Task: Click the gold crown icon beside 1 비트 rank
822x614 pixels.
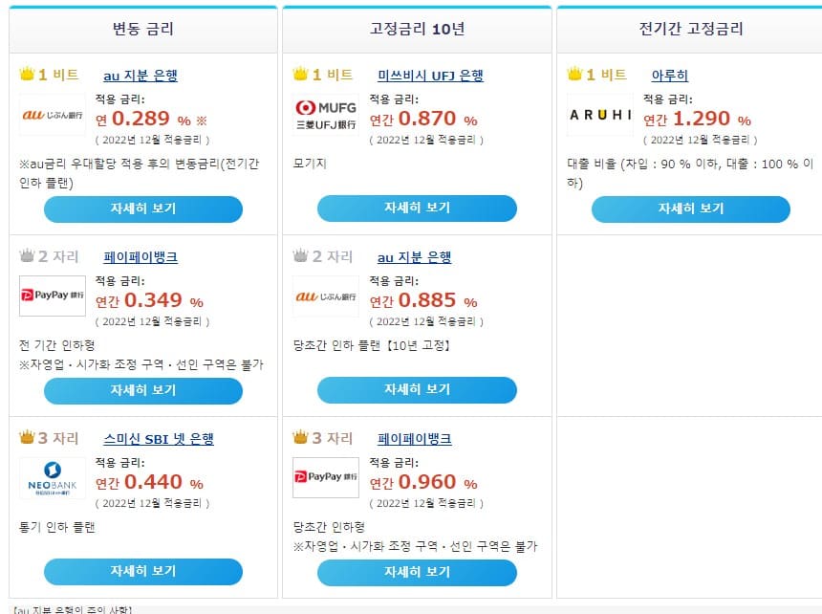Action: click(x=25, y=75)
